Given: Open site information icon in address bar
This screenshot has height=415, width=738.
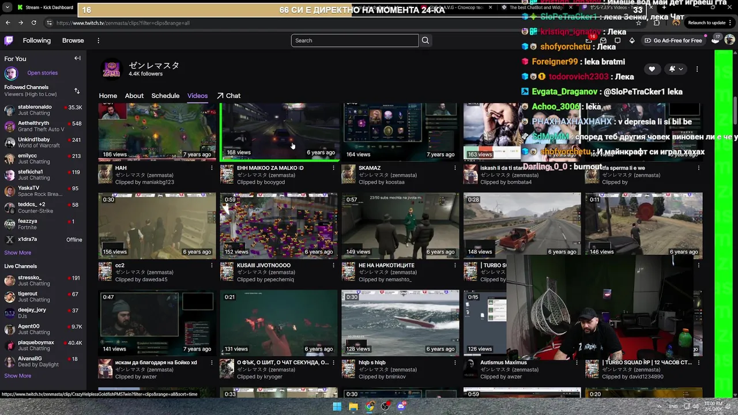Looking at the screenshot, I should click(x=49, y=23).
